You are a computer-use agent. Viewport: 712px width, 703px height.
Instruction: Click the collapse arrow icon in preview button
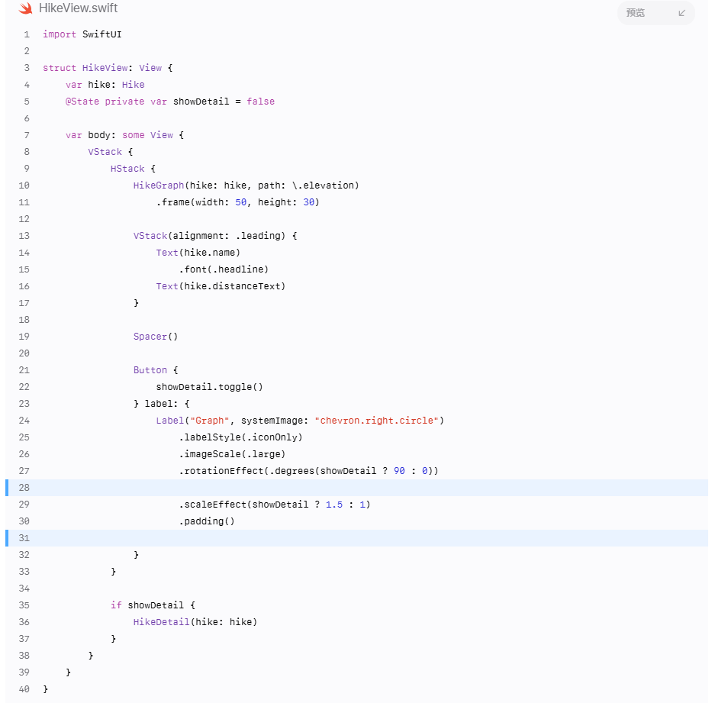click(x=681, y=13)
